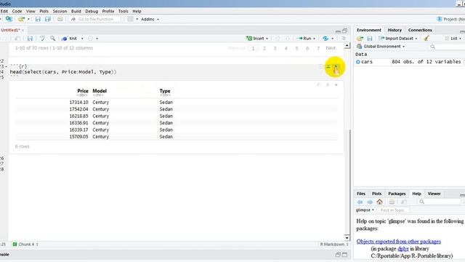
Task: Run all chunks above icon
Action: coord(328,66)
